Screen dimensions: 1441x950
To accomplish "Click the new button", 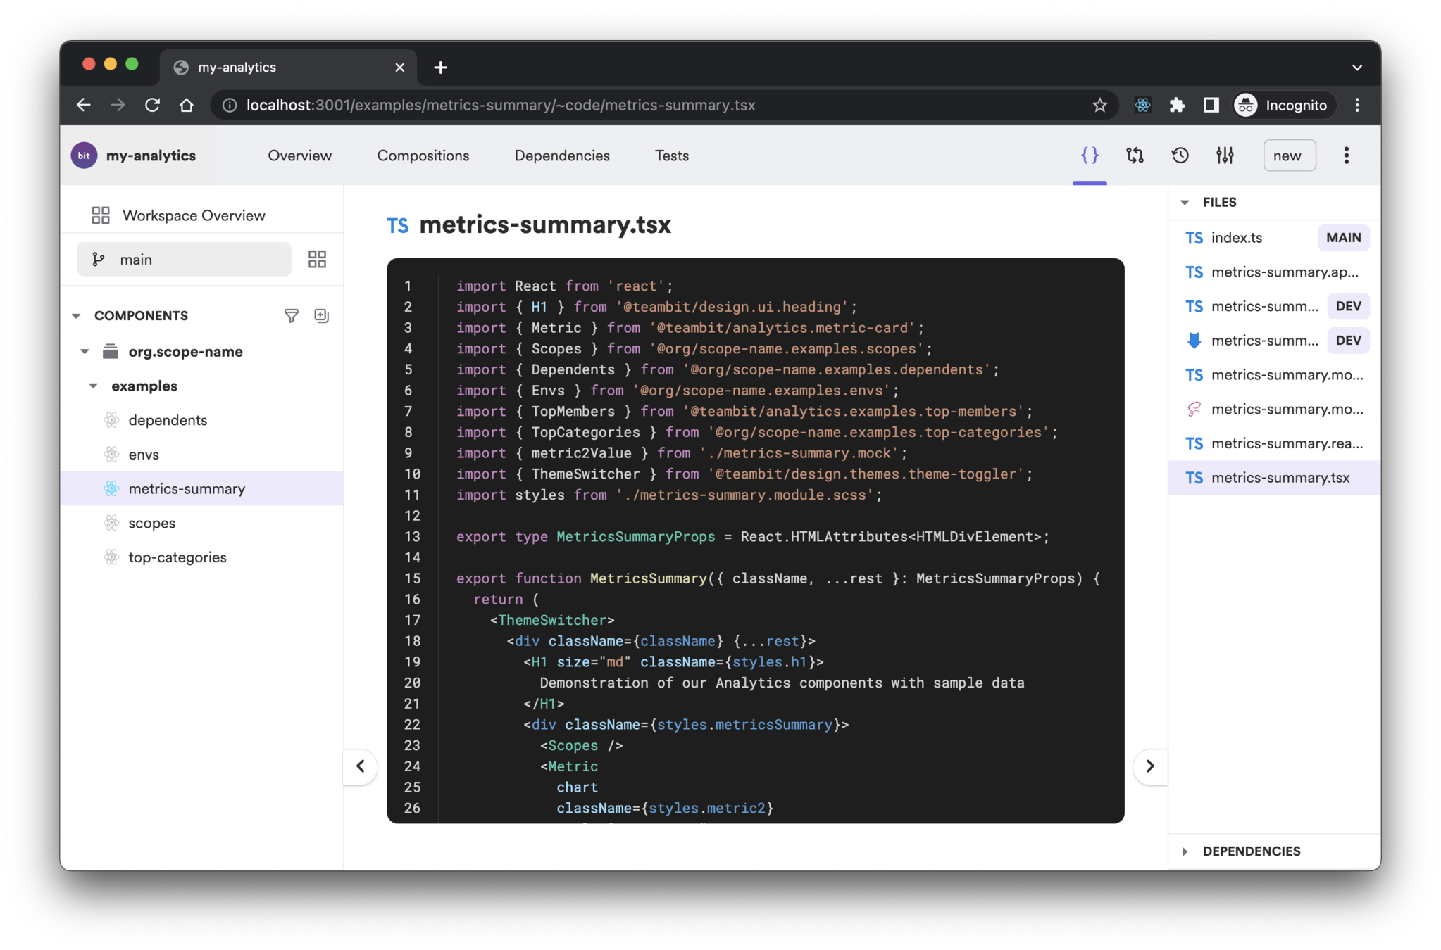I will (1288, 156).
